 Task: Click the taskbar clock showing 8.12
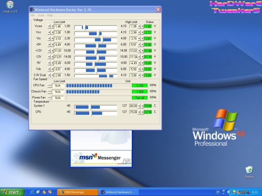(x=255, y=192)
